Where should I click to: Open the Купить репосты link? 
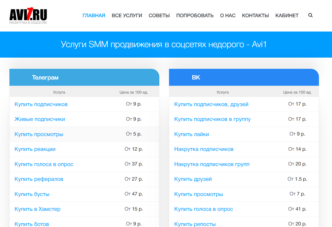195,224
